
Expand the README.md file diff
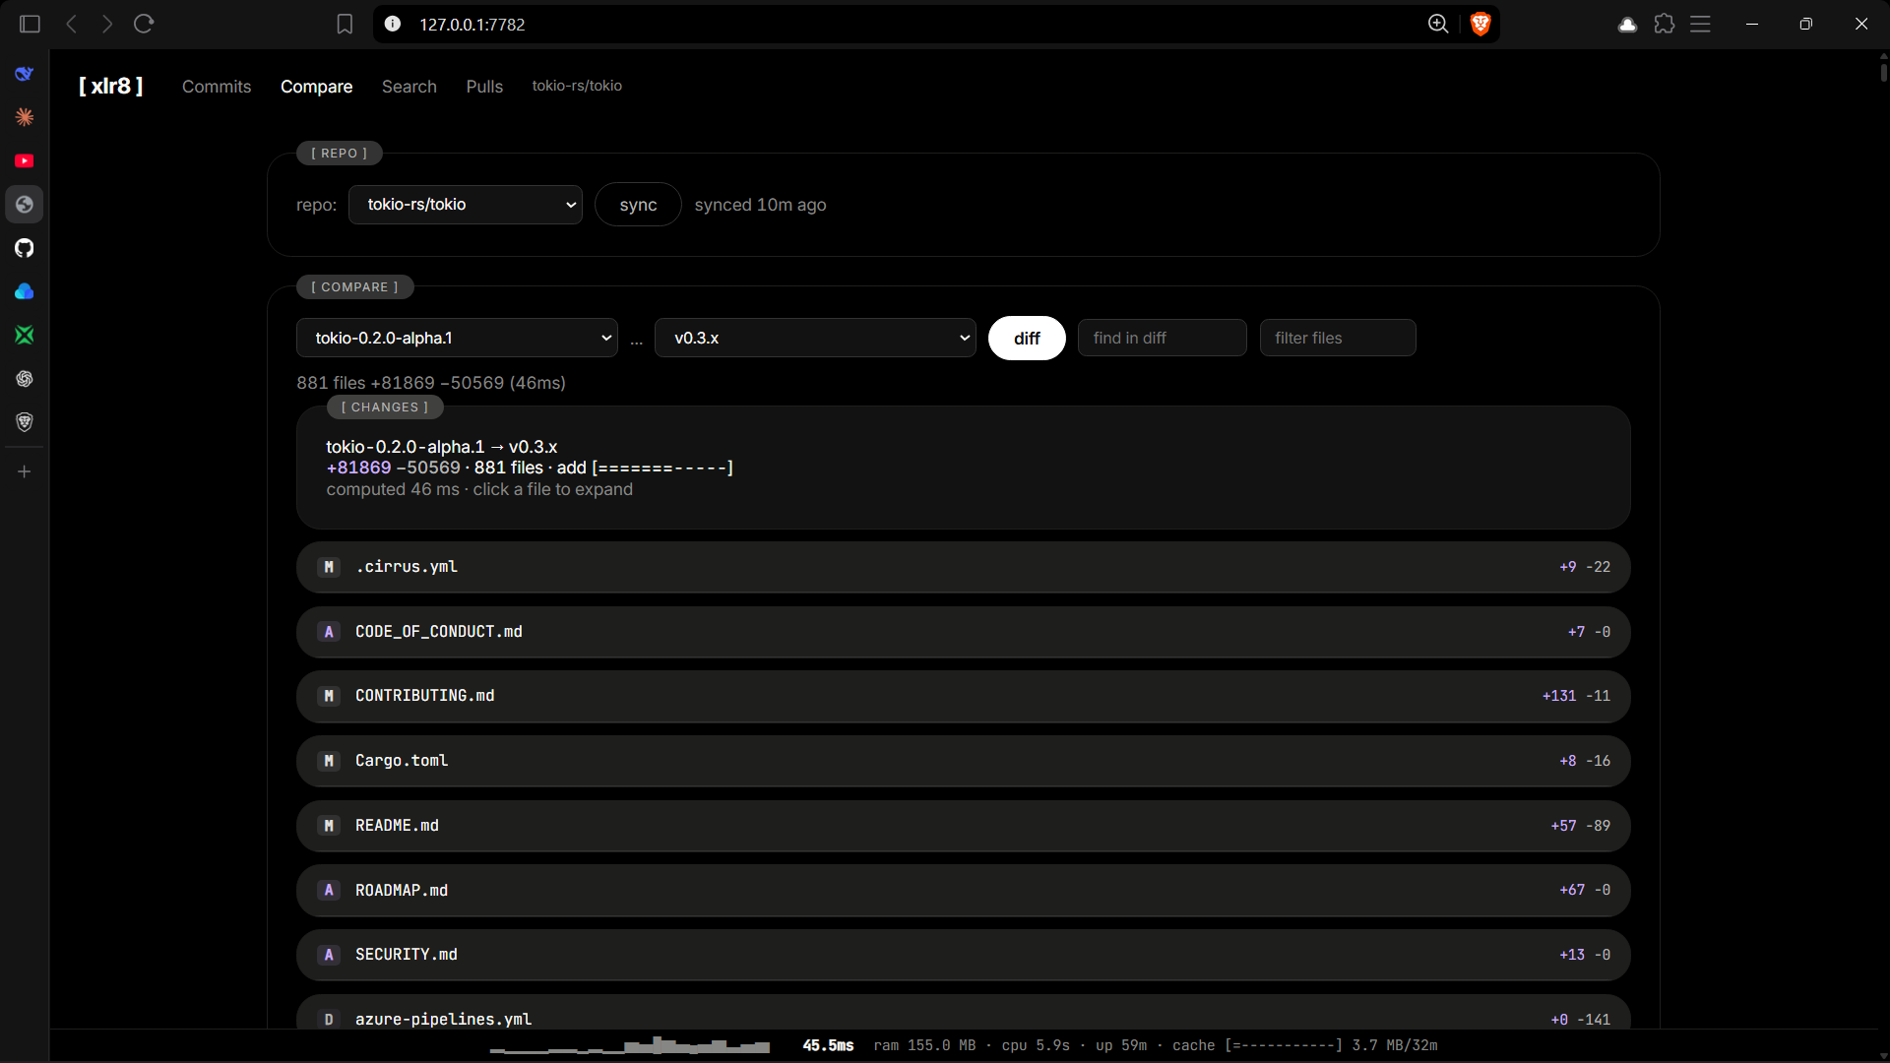(x=963, y=826)
